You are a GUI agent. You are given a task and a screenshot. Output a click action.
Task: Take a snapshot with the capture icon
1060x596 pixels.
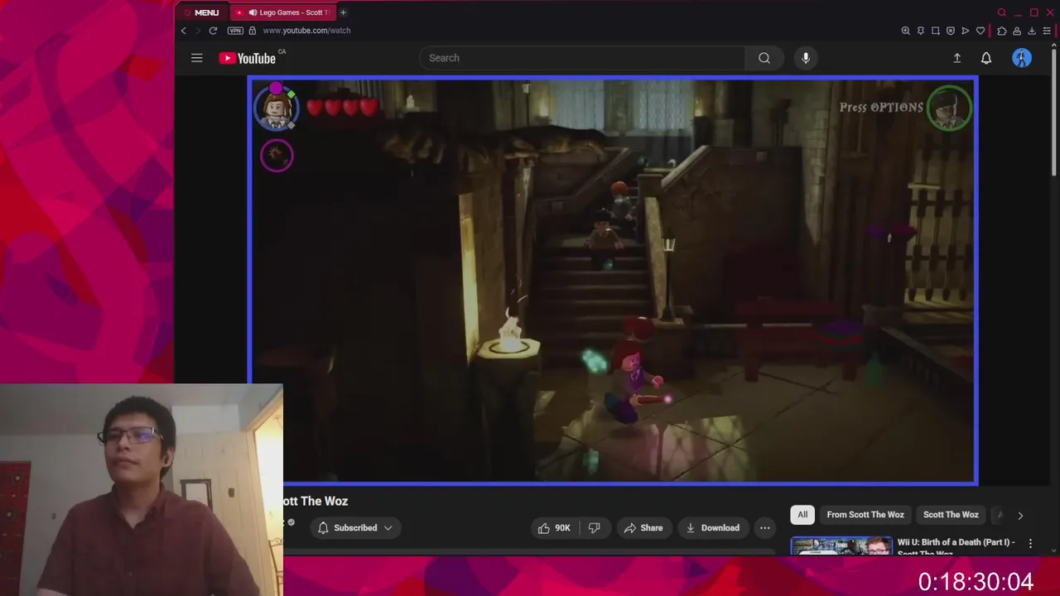(936, 31)
